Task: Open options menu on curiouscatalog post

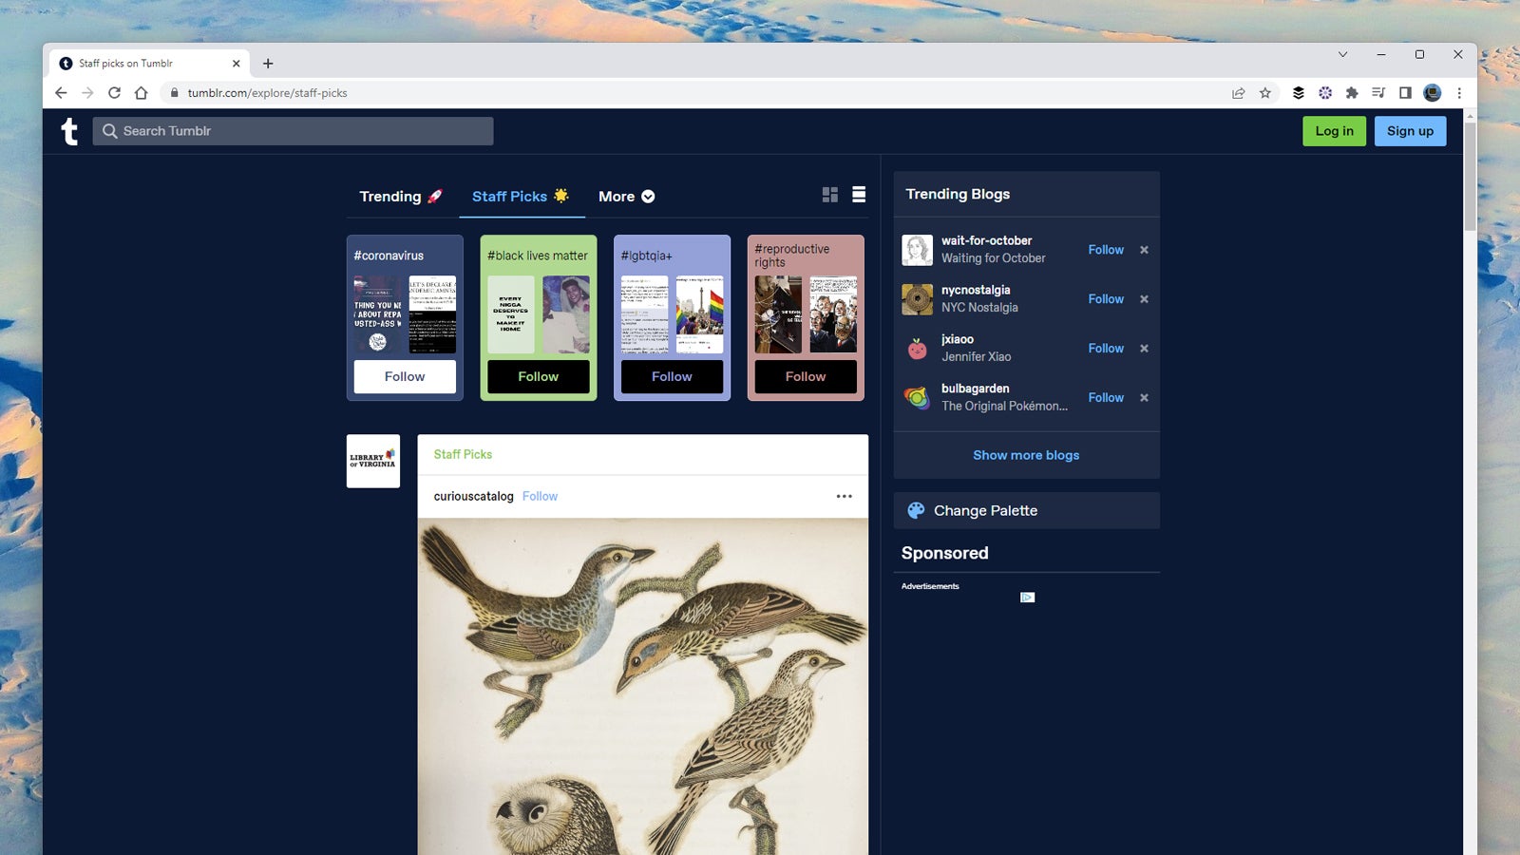Action: click(844, 496)
